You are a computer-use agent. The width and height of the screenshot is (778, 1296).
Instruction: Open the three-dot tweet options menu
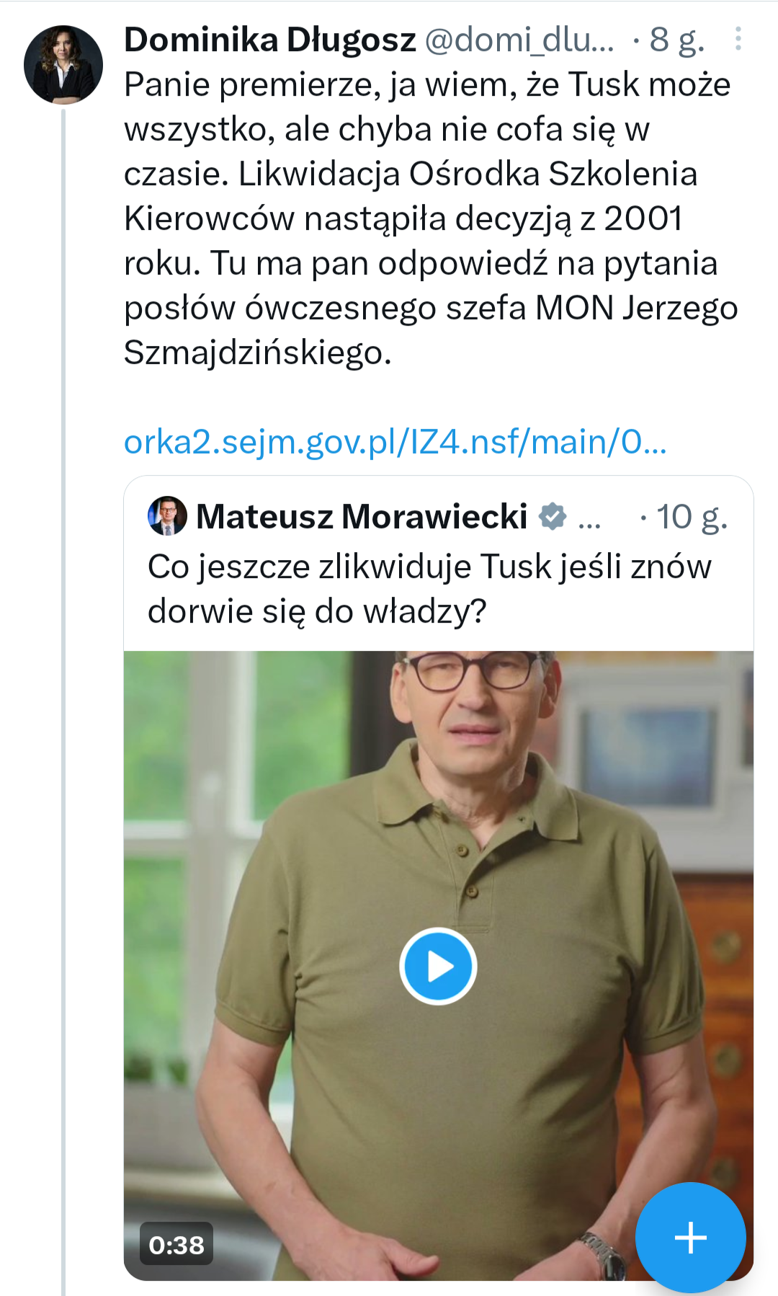pyautogui.click(x=738, y=39)
